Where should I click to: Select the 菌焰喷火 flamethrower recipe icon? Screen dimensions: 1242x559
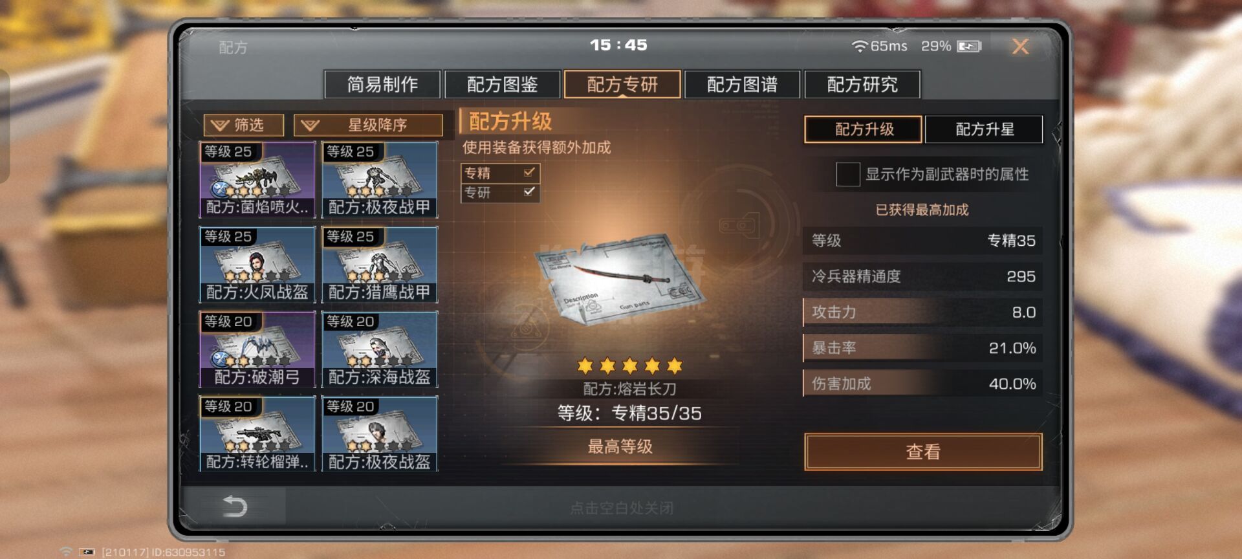click(257, 179)
